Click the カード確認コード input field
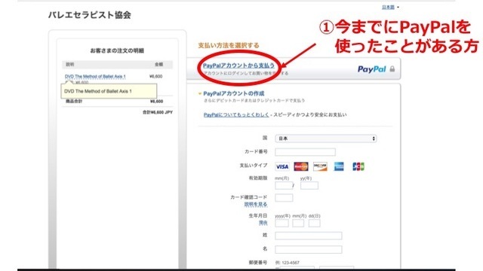Image resolution: width=483 pixels, height=271 pixels. [x=284, y=197]
